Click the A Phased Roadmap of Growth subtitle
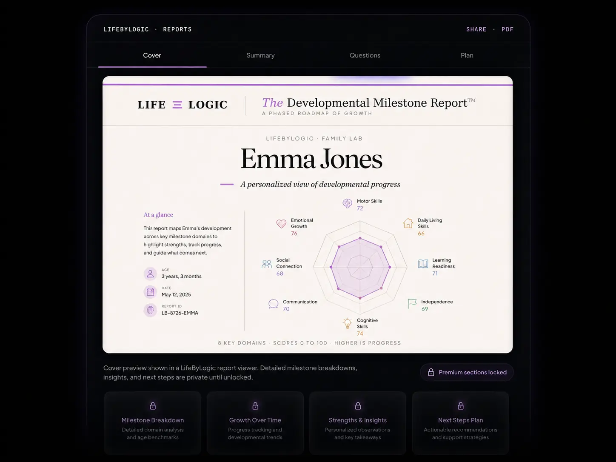Viewport: 616px width, 462px height. [x=317, y=114]
